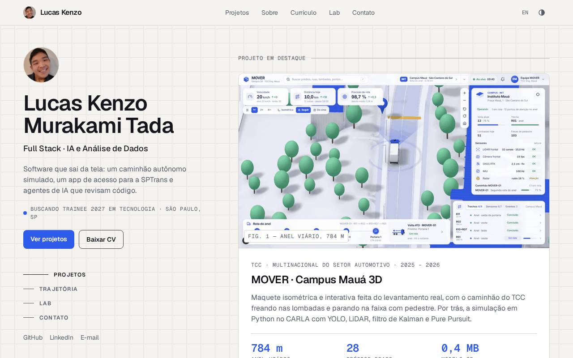Click the Trecho R01 green progress bar
This screenshot has width=573, height=358.
tap(525, 125)
